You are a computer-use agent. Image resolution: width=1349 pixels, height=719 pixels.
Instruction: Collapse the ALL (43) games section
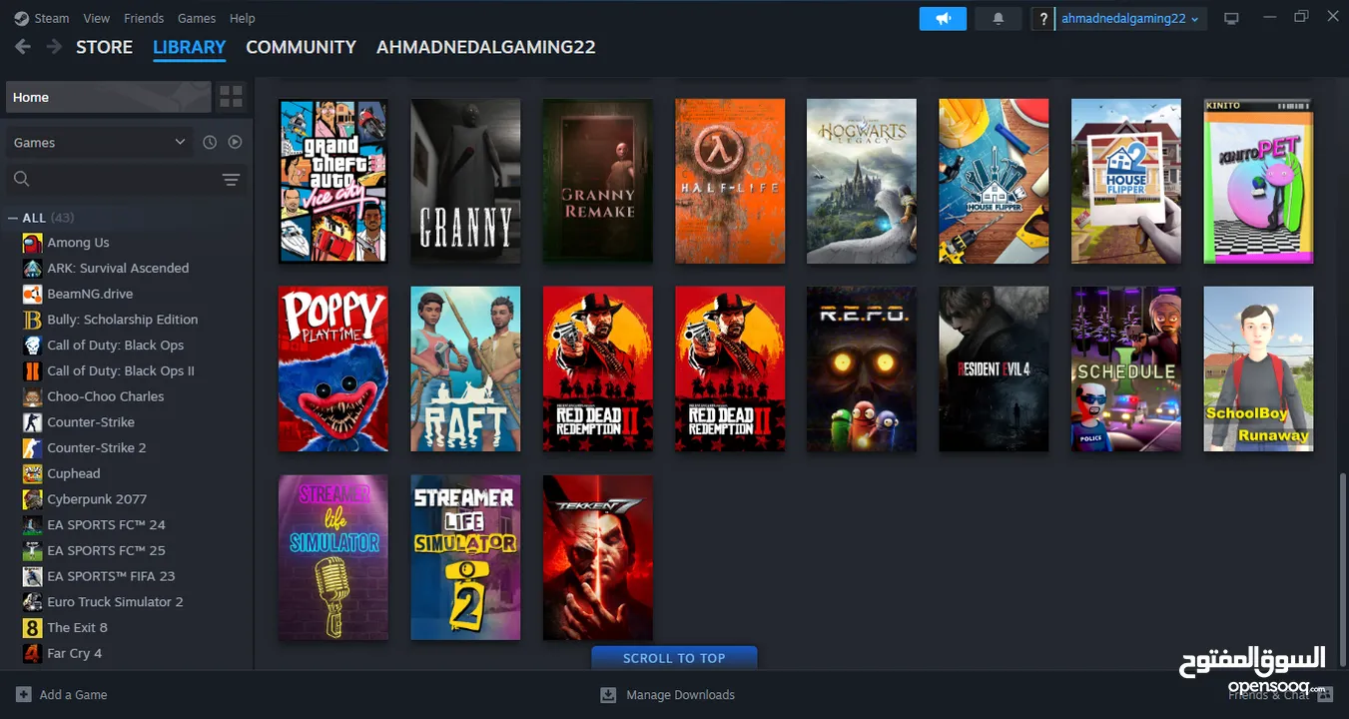point(13,218)
